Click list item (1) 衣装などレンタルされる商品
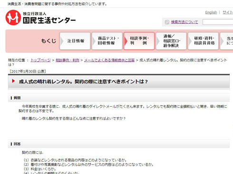233x174 pixels. [75, 160]
